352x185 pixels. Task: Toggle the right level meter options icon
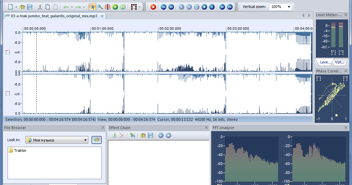(341, 52)
